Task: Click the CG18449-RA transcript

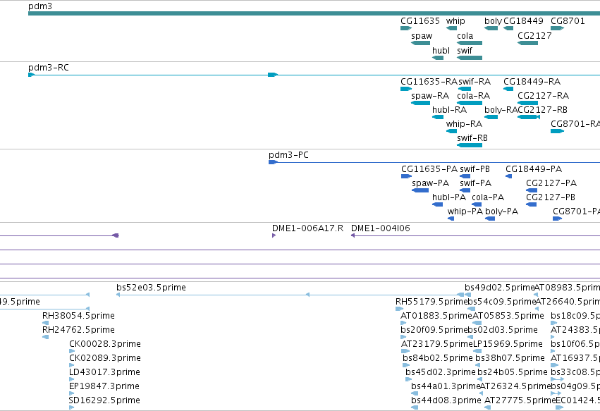Action: [508, 89]
